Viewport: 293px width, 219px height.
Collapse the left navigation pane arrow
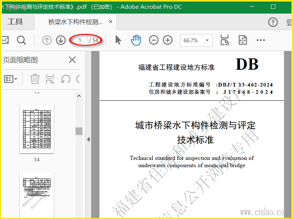88,139
